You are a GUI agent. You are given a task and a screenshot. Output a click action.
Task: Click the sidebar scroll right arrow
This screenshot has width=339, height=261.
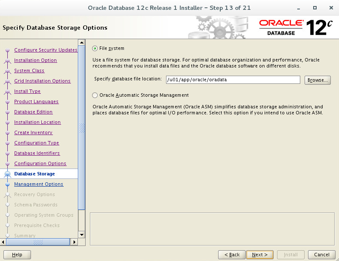click(74, 242)
